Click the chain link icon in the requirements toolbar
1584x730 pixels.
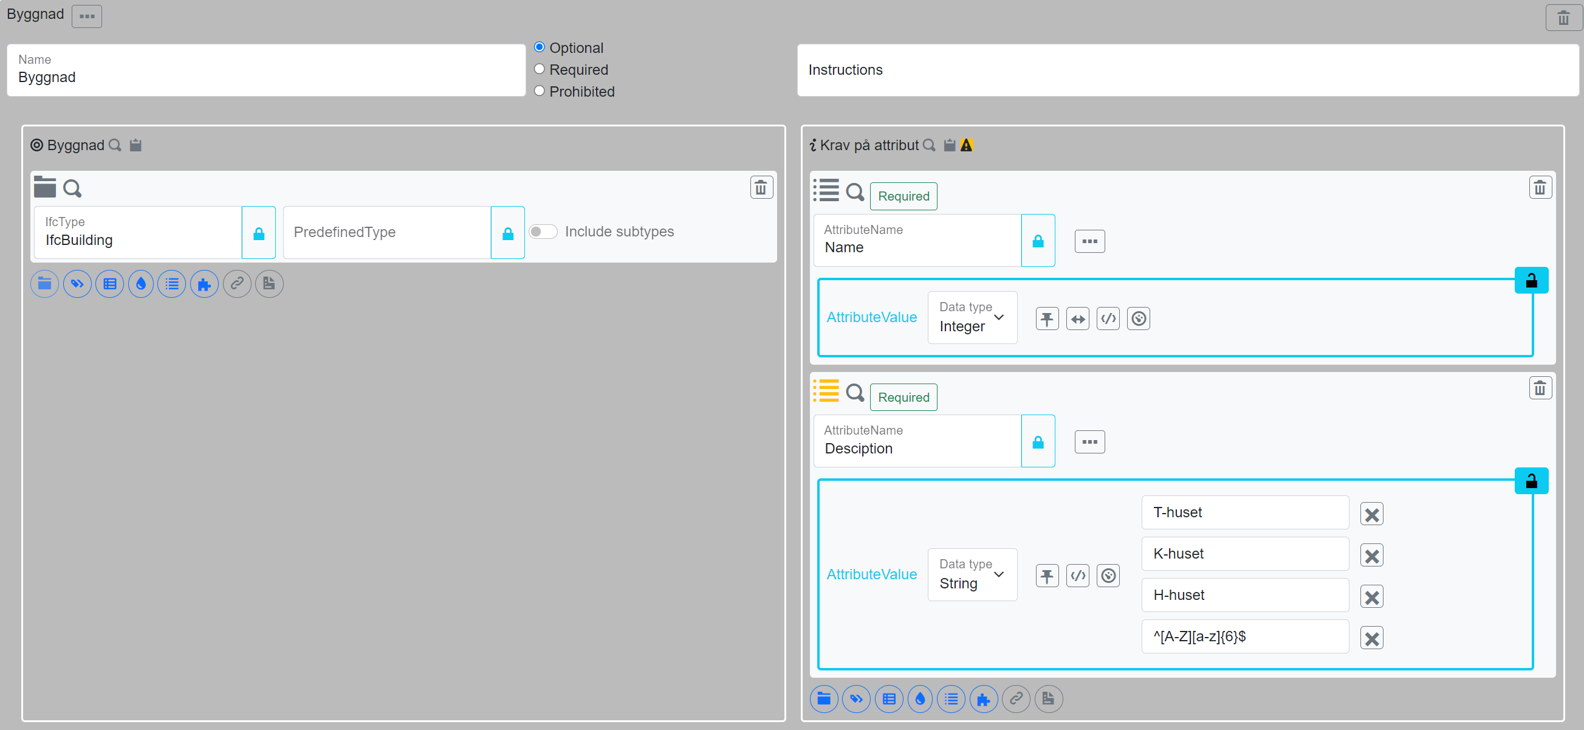(x=1016, y=698)
